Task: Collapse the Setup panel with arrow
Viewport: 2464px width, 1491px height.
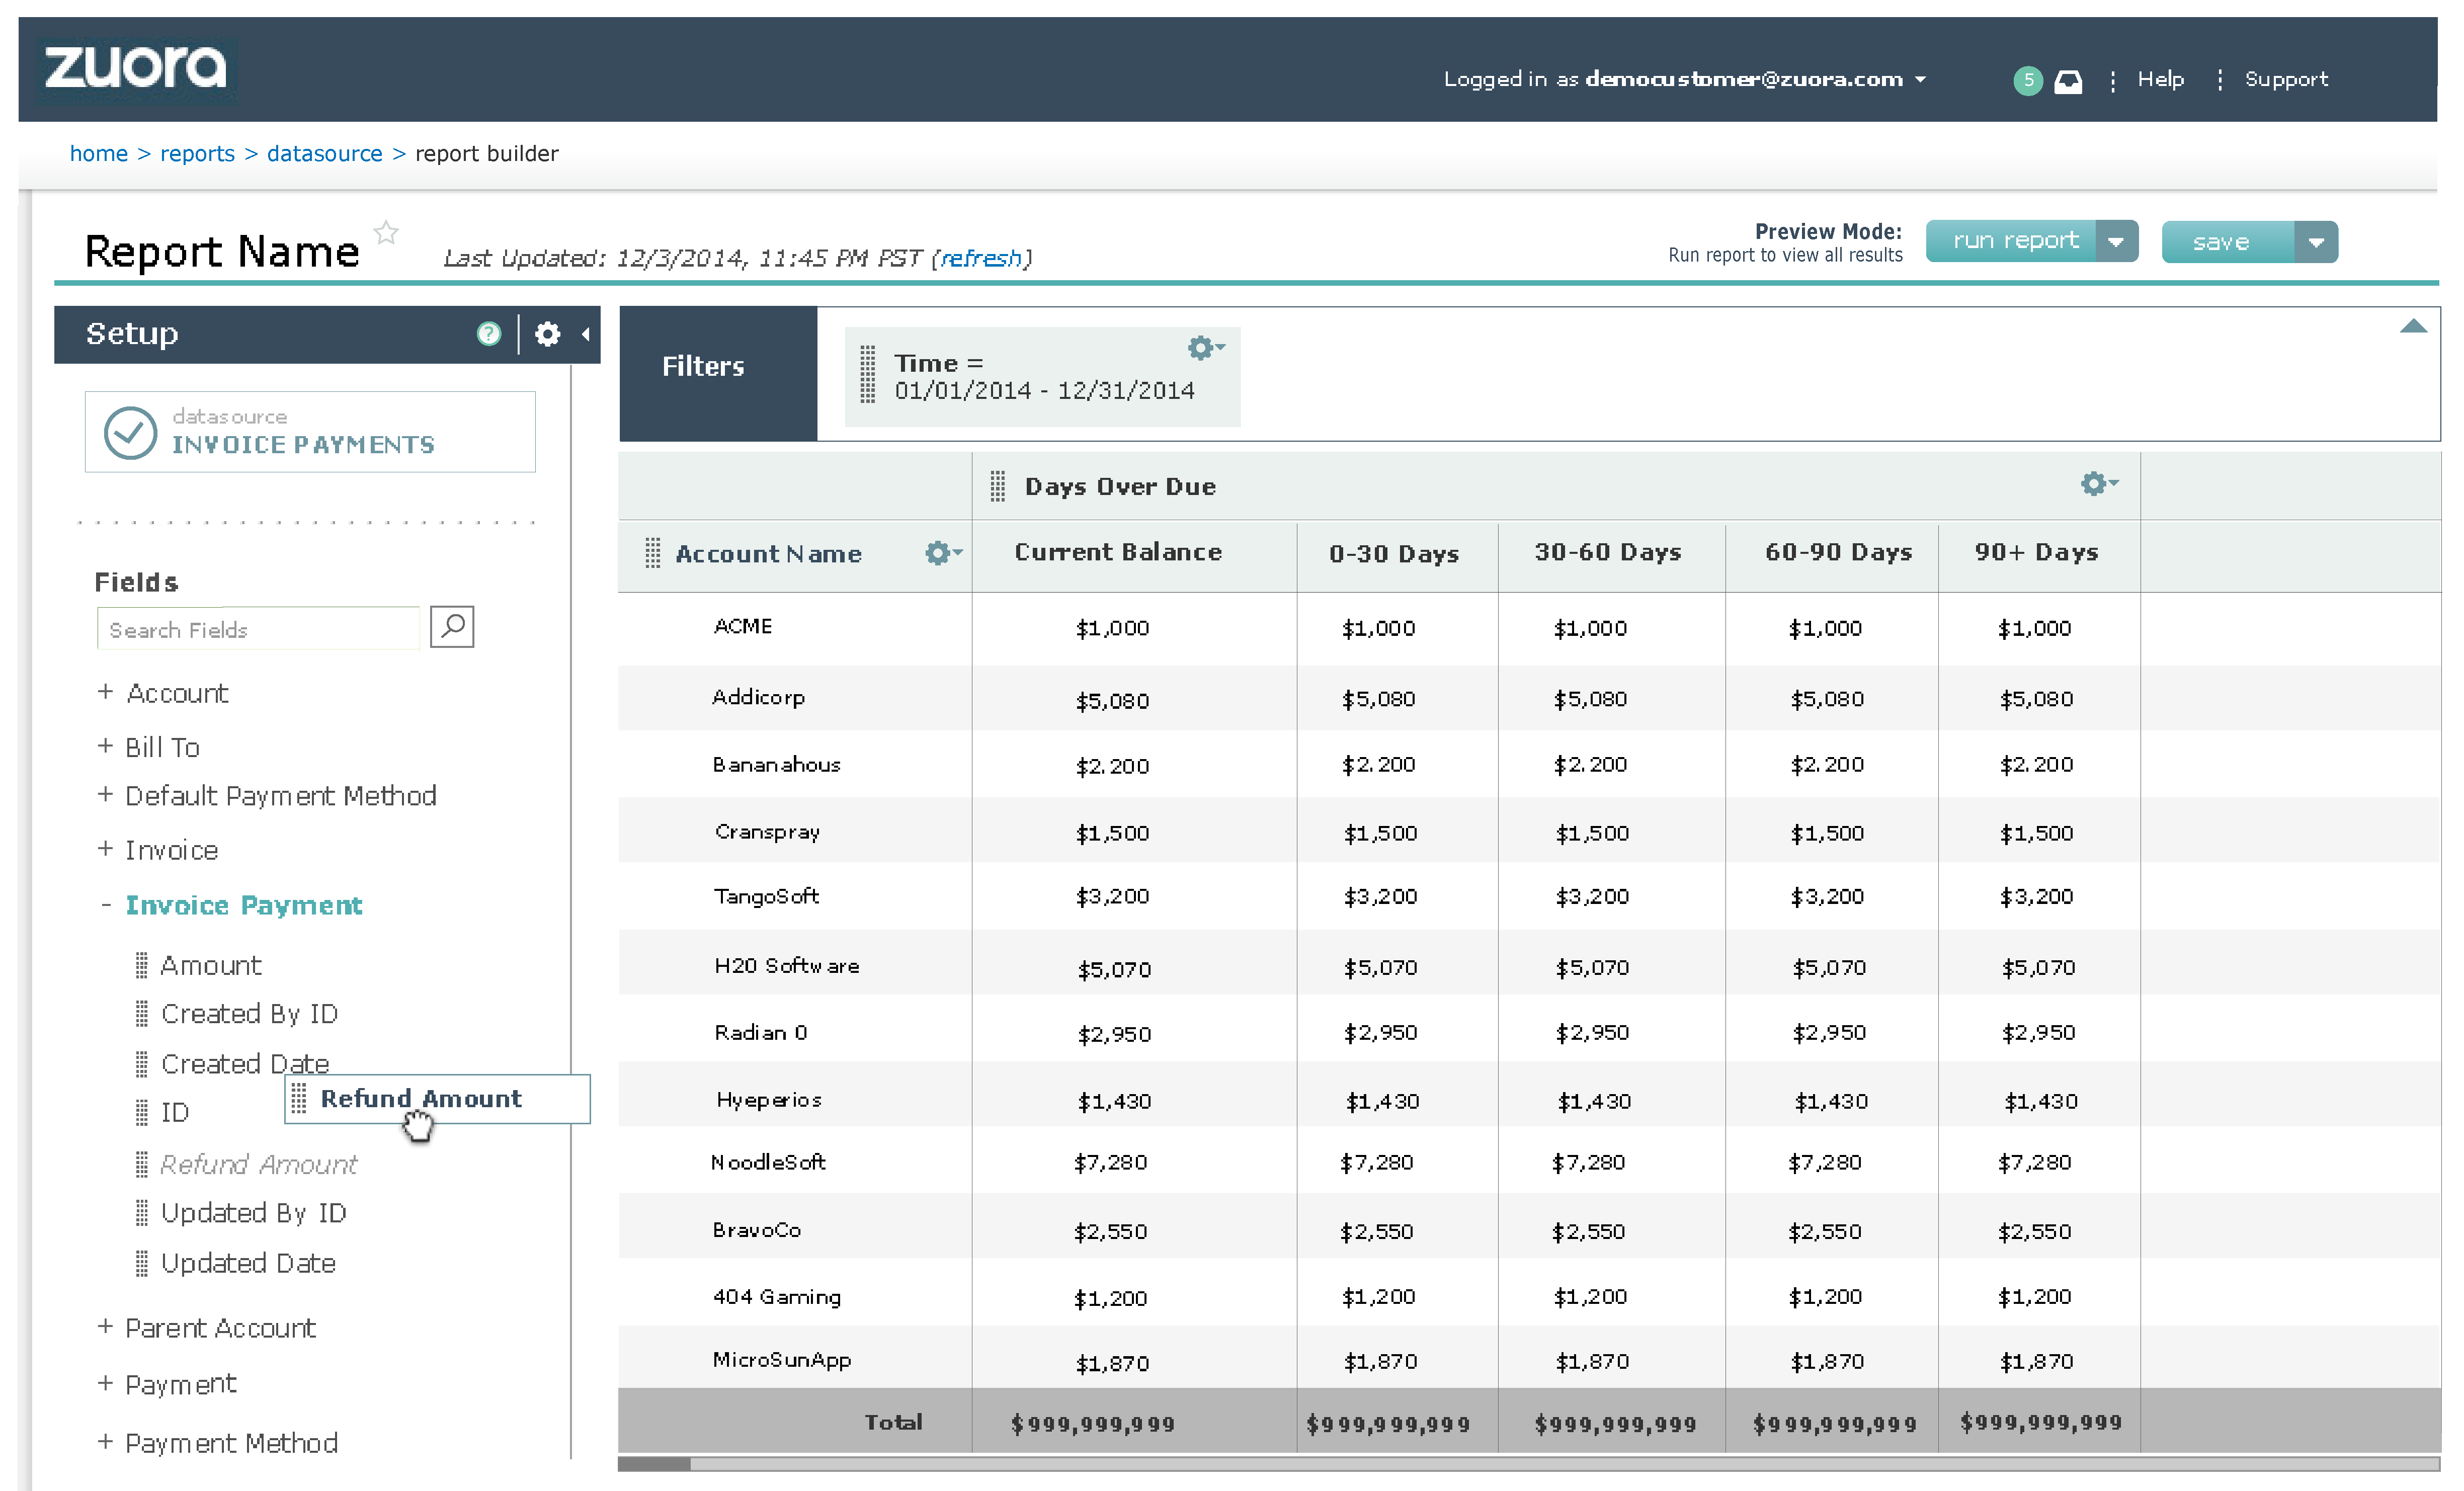Action: click(x=586, y=334)
